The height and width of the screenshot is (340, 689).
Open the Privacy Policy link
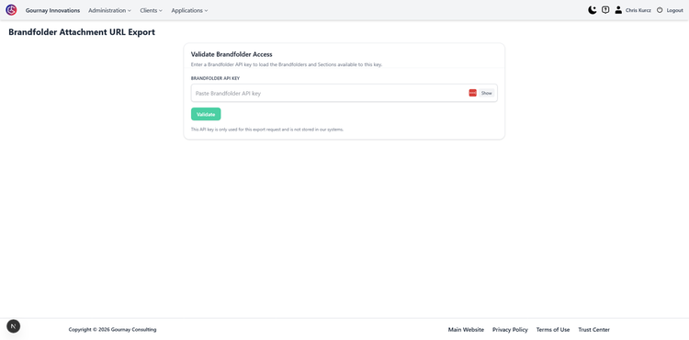point(510,330)
